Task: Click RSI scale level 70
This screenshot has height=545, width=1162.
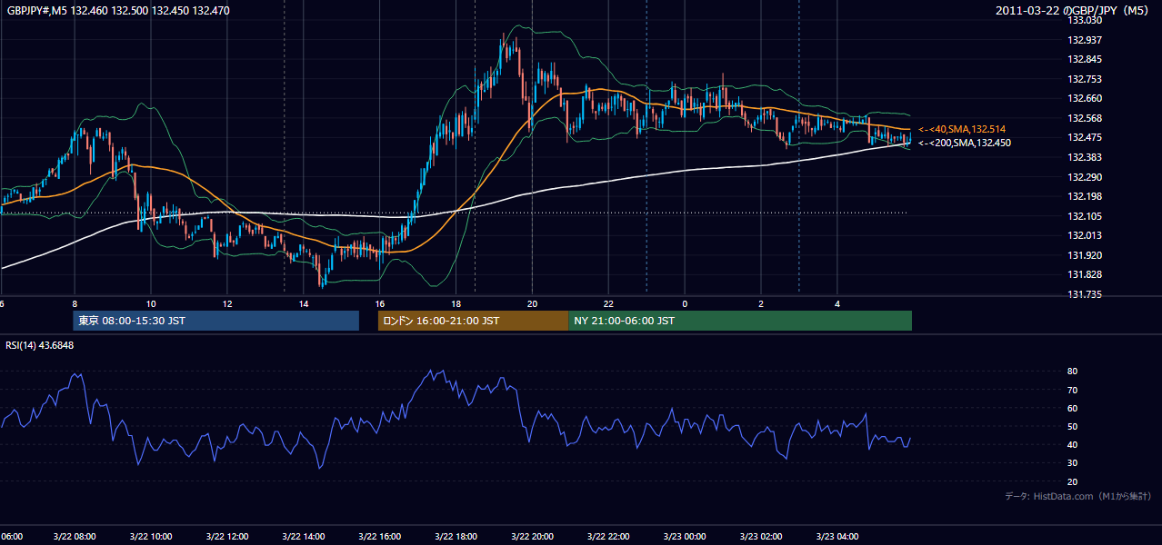Action: (1072, 391)
